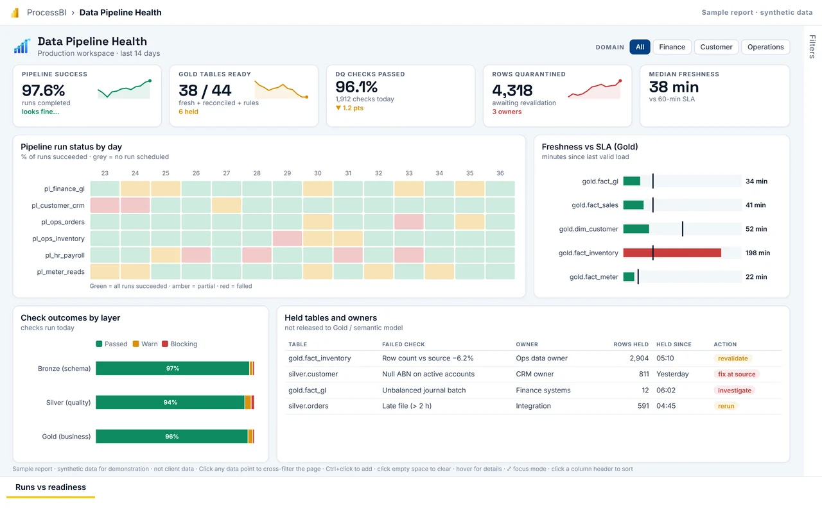Click the fix at source action pill
This screenshot has height=513, width=822.
pos(737,374)
